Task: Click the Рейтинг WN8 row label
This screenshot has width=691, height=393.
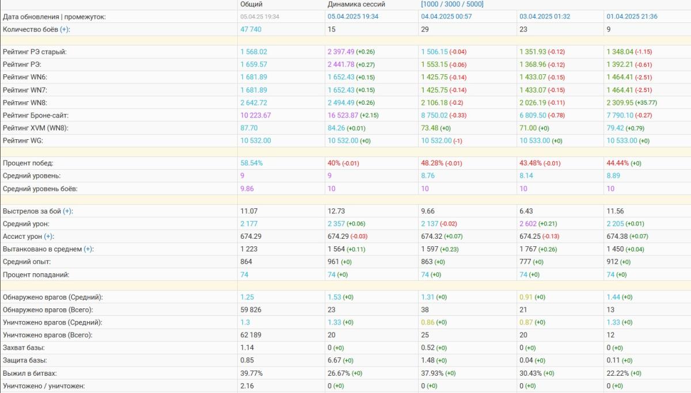Action: click(25, 102)
